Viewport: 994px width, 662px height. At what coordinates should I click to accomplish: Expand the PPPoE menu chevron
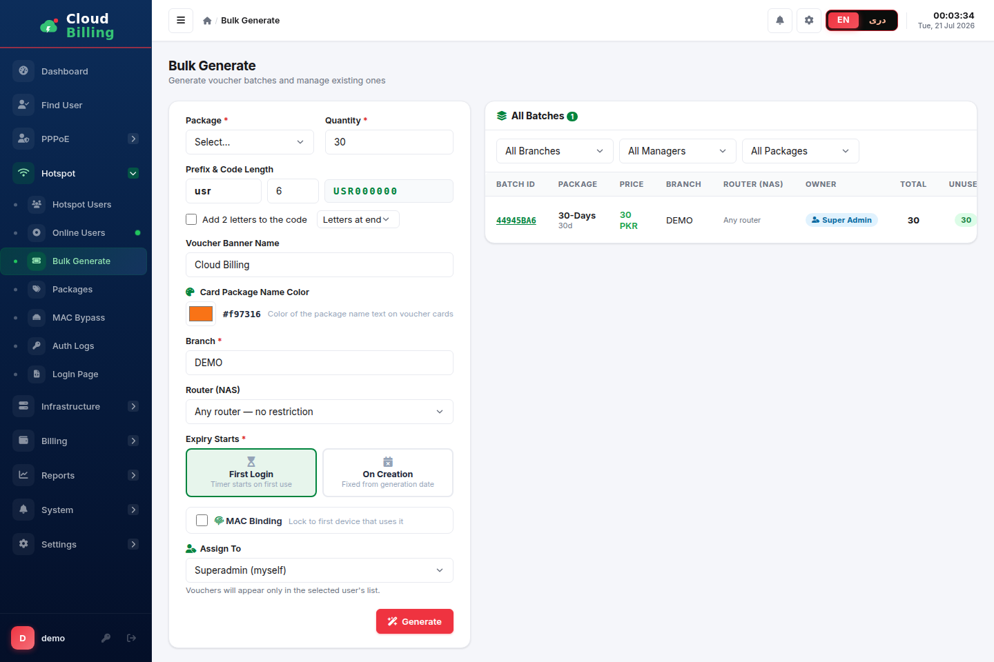click(x=133, y=139)
